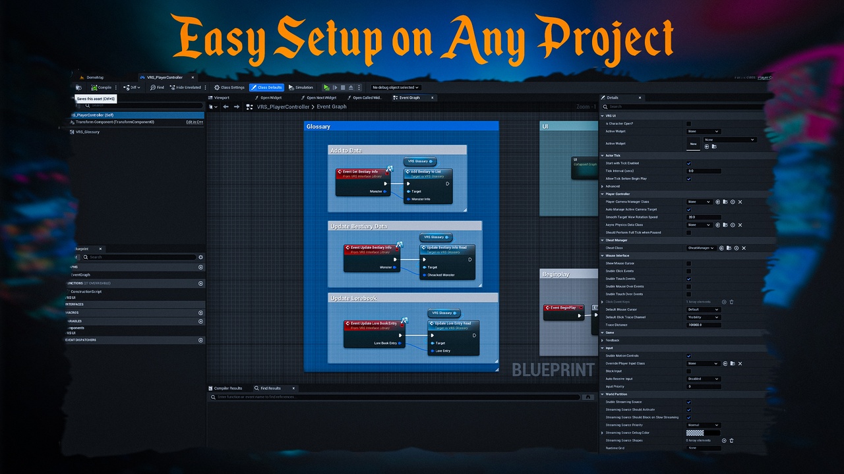Open Class Settings via its gear icon
This screenshot has width=844, height=474.
point(216,88)
